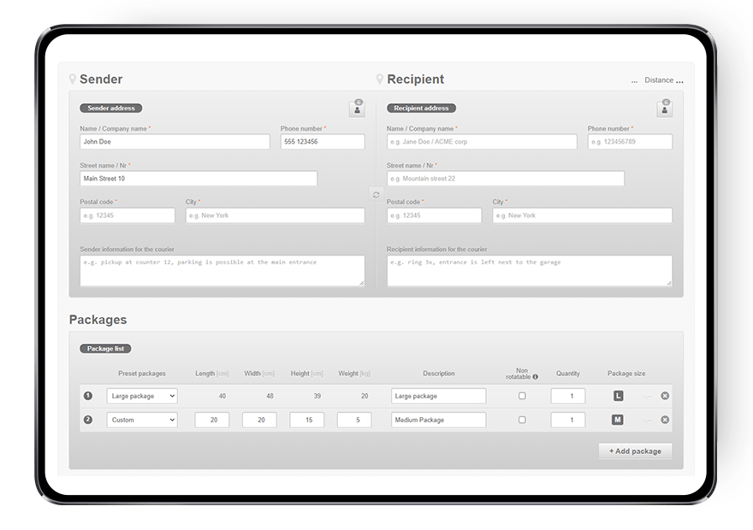Click the Packages section heading
Screen dimensions: 753x530
(x=98, y=320)
